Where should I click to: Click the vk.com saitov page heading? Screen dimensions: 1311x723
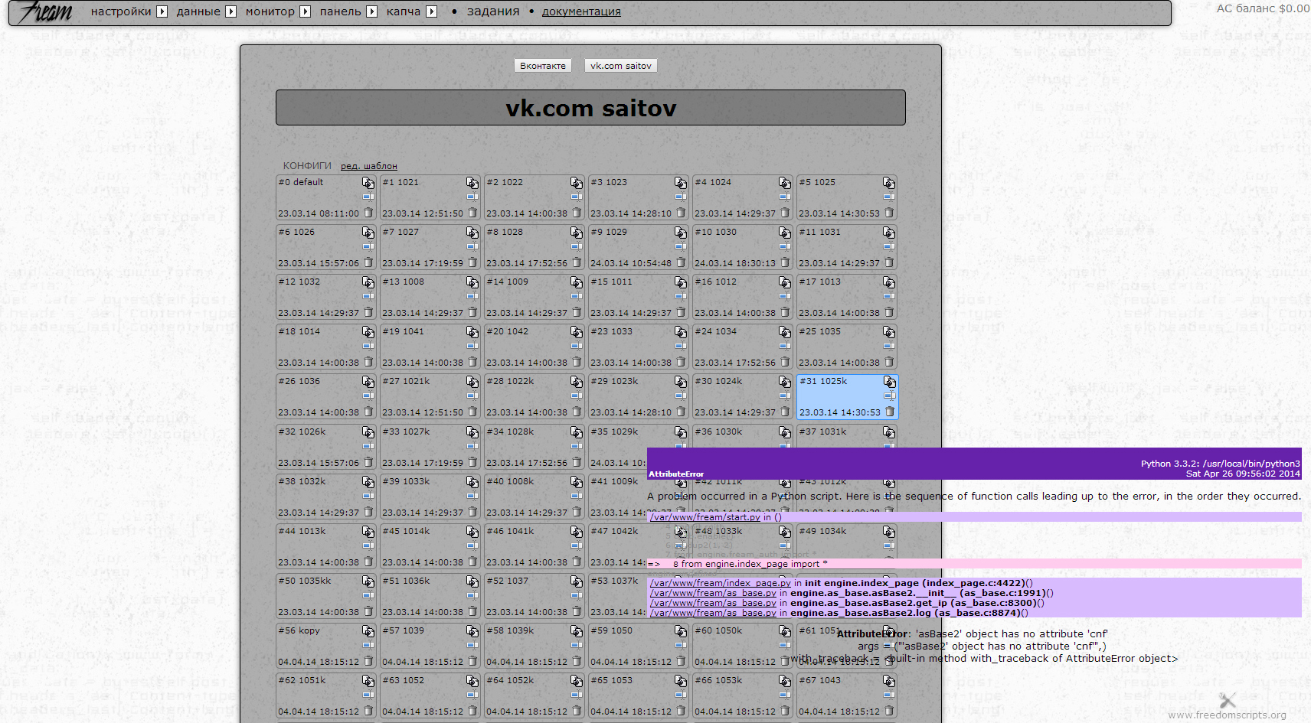(590, 108)
